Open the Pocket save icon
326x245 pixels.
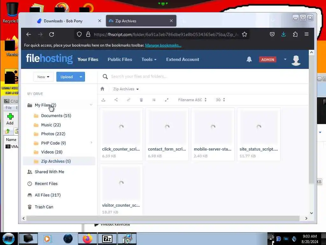[x=272, y=34]
